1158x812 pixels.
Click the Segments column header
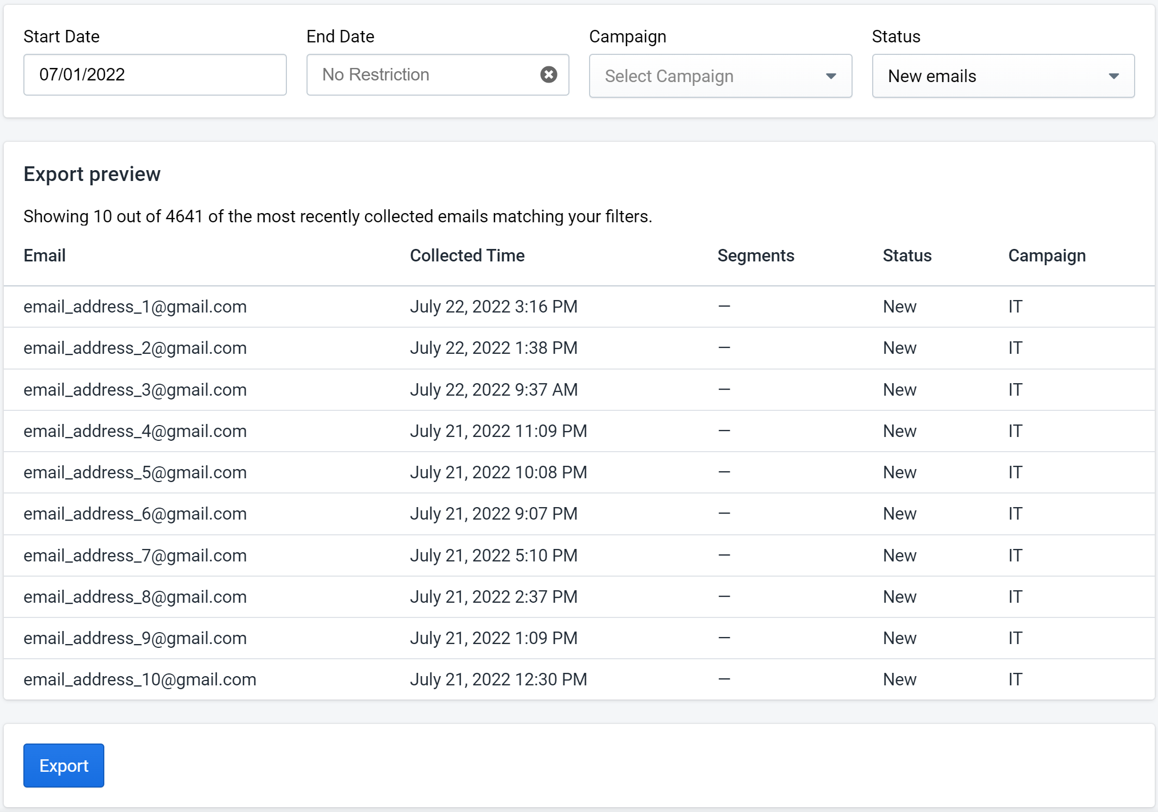pos(756,255)
